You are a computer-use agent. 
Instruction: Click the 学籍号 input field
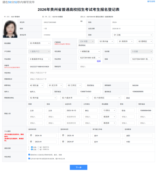click(x=39, y=67)
